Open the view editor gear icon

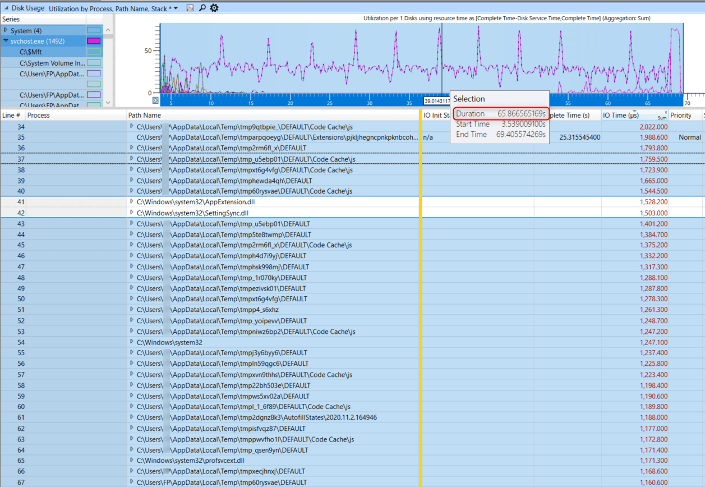214,8
